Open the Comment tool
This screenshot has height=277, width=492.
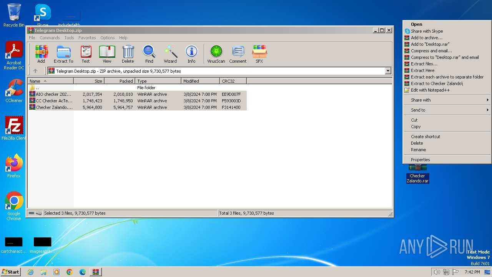pos(238,54)
